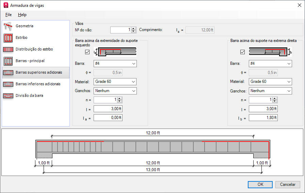Click the Cancelar button
This screenshot has width=305, height=193.
point(288,184)
